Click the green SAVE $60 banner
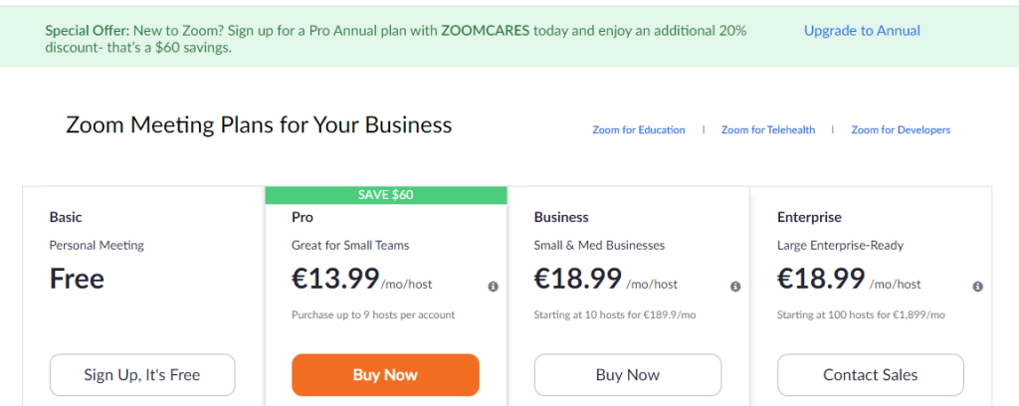 pos(386,195)
